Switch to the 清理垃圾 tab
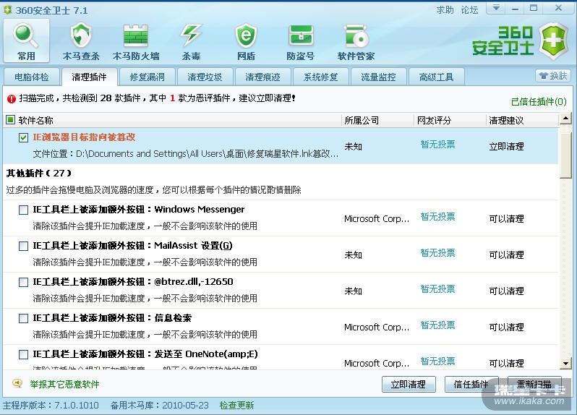Screen dimensions: 577x415 click(205, 77)
